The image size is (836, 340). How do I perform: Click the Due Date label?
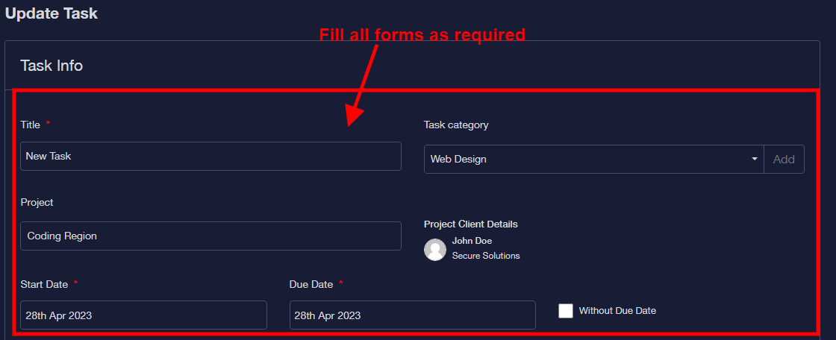(311, 284)
